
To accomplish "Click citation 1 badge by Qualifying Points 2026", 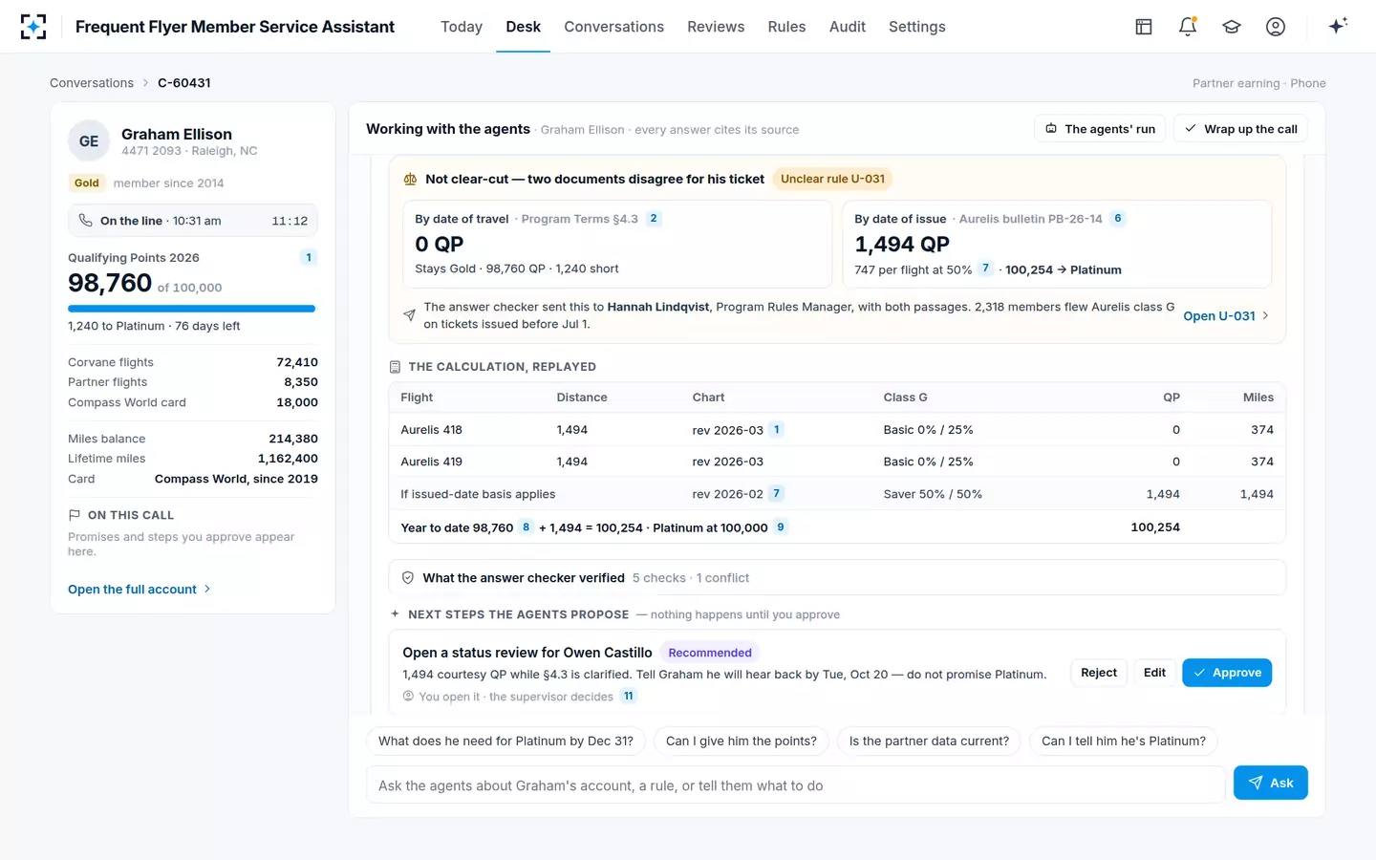I will point(309,257).
